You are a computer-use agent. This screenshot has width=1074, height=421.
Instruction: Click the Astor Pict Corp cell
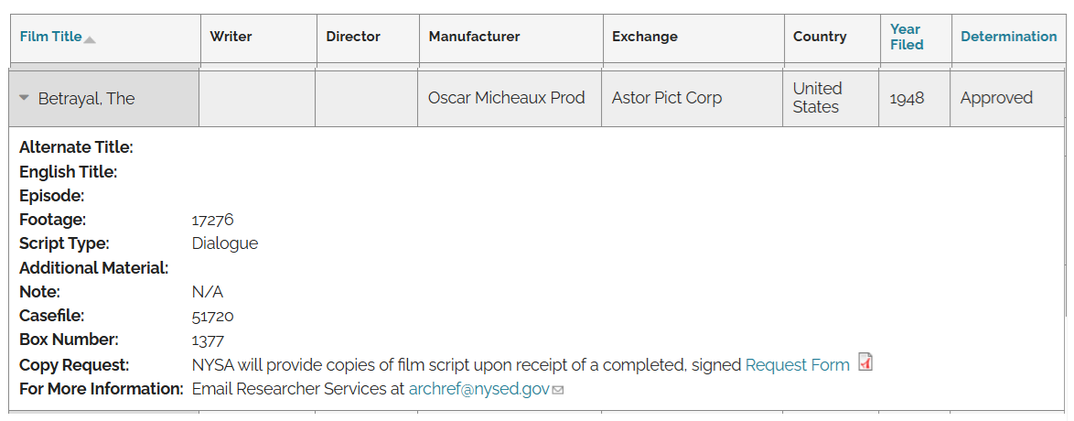pyautogui.click(x=666, y=98)
